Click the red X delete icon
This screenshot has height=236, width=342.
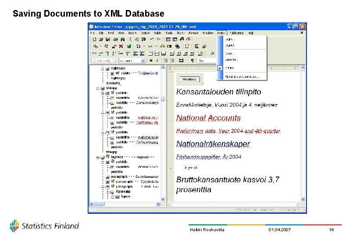click(121, 46)
